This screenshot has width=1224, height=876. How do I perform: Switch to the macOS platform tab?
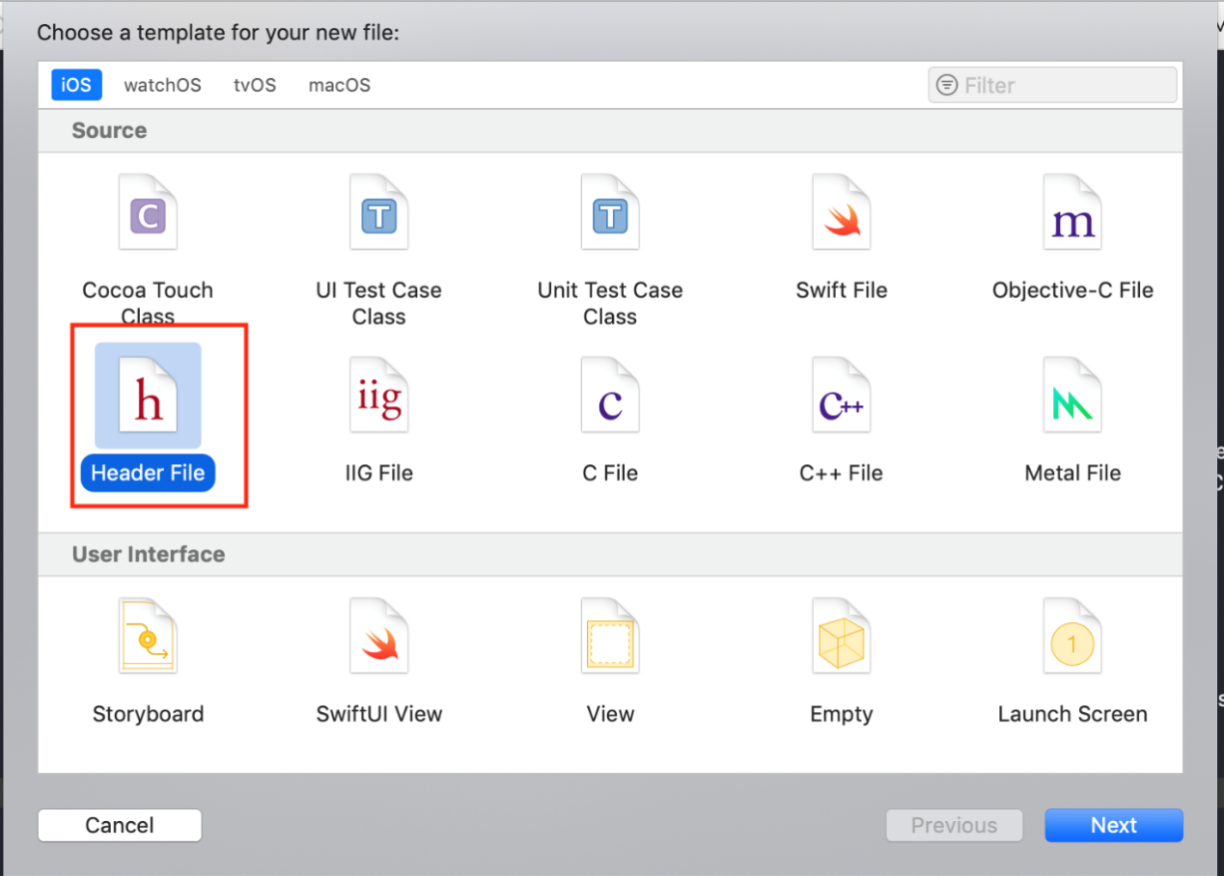point(339,85)
